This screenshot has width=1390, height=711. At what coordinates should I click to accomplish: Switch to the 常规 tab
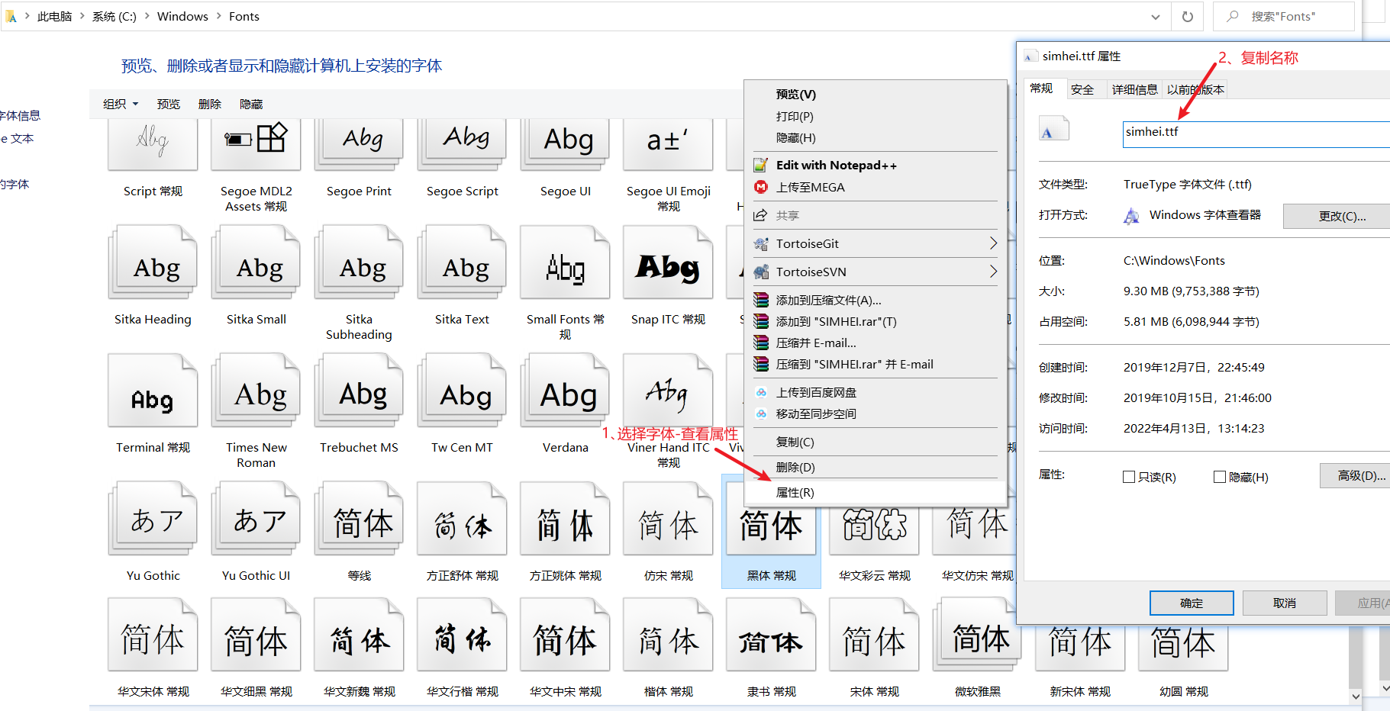click(1042, 88)
